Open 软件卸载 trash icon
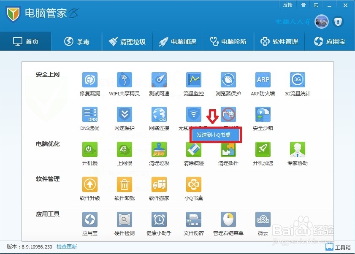The height and width of the screenshot is (254, 355). [125, 184]
